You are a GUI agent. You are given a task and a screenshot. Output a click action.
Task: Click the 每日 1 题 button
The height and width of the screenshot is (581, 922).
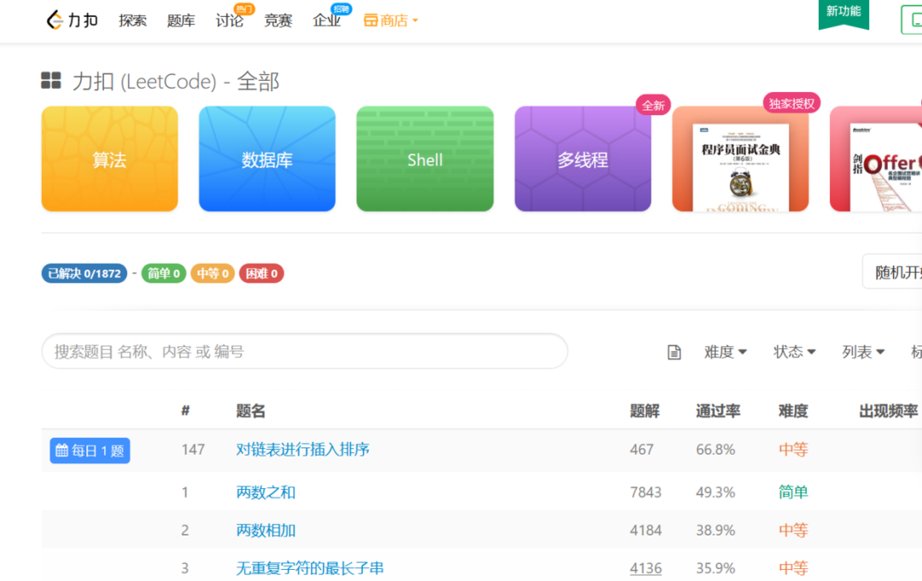[x=90, y=450]
